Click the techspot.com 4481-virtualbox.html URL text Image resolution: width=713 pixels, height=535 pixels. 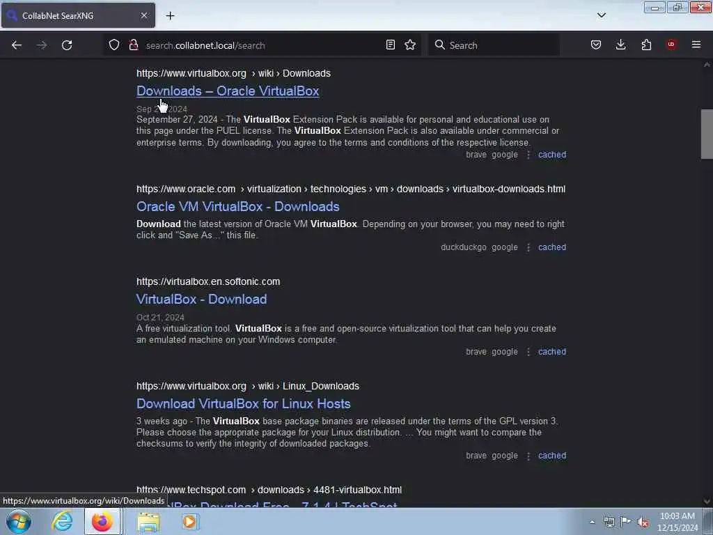tap(269, 490)
